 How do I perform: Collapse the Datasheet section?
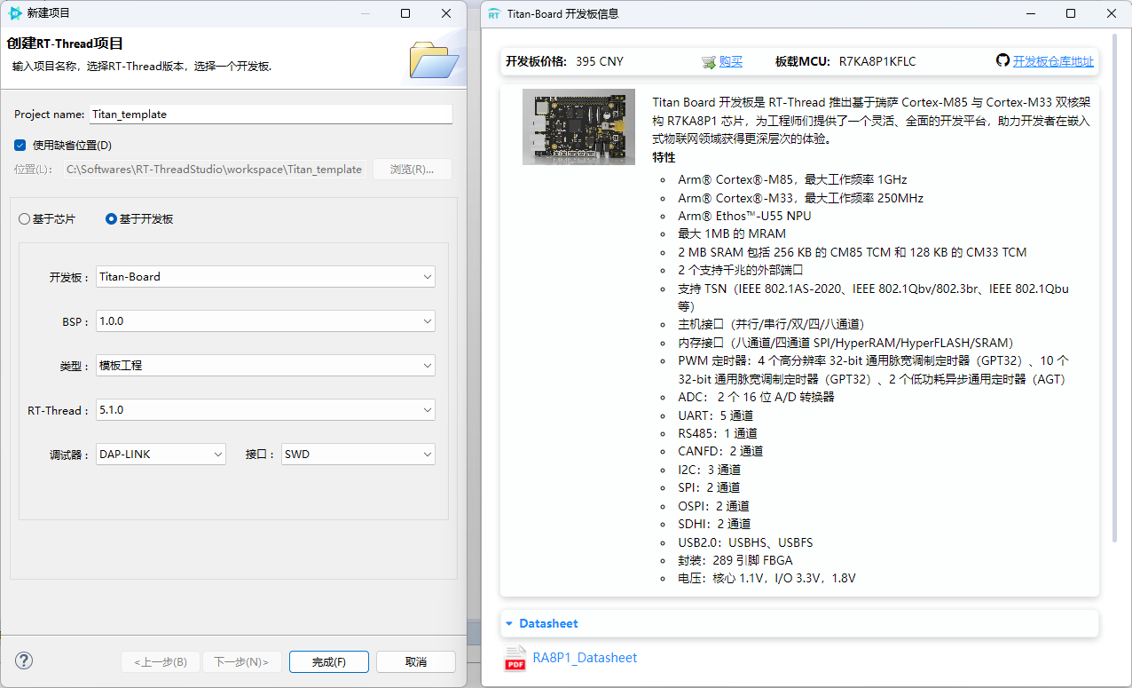click(x=509, y=623)
